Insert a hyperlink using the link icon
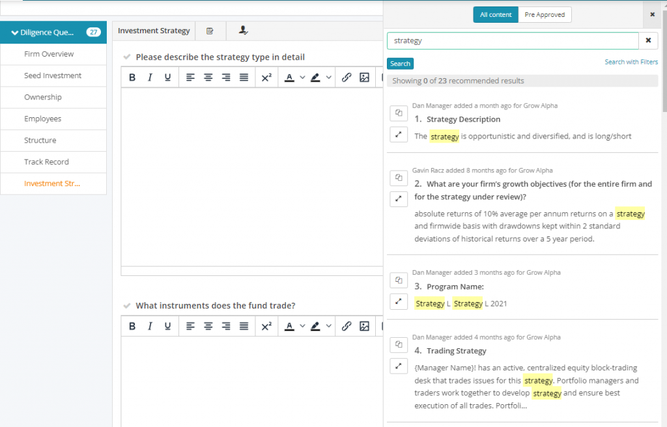667x427 pixels. tap(347, 77)
